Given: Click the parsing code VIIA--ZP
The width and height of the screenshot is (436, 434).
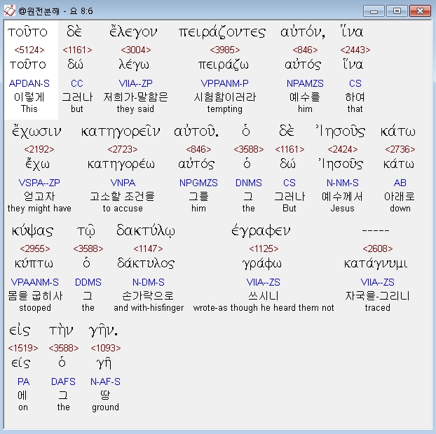Looking at the screenshot, I should pos(136,83).
